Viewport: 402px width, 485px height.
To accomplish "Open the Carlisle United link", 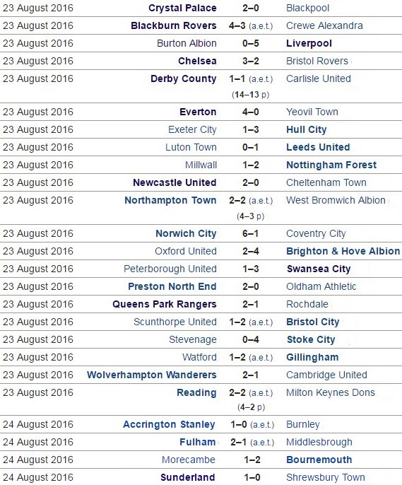I will pos(318,78).
